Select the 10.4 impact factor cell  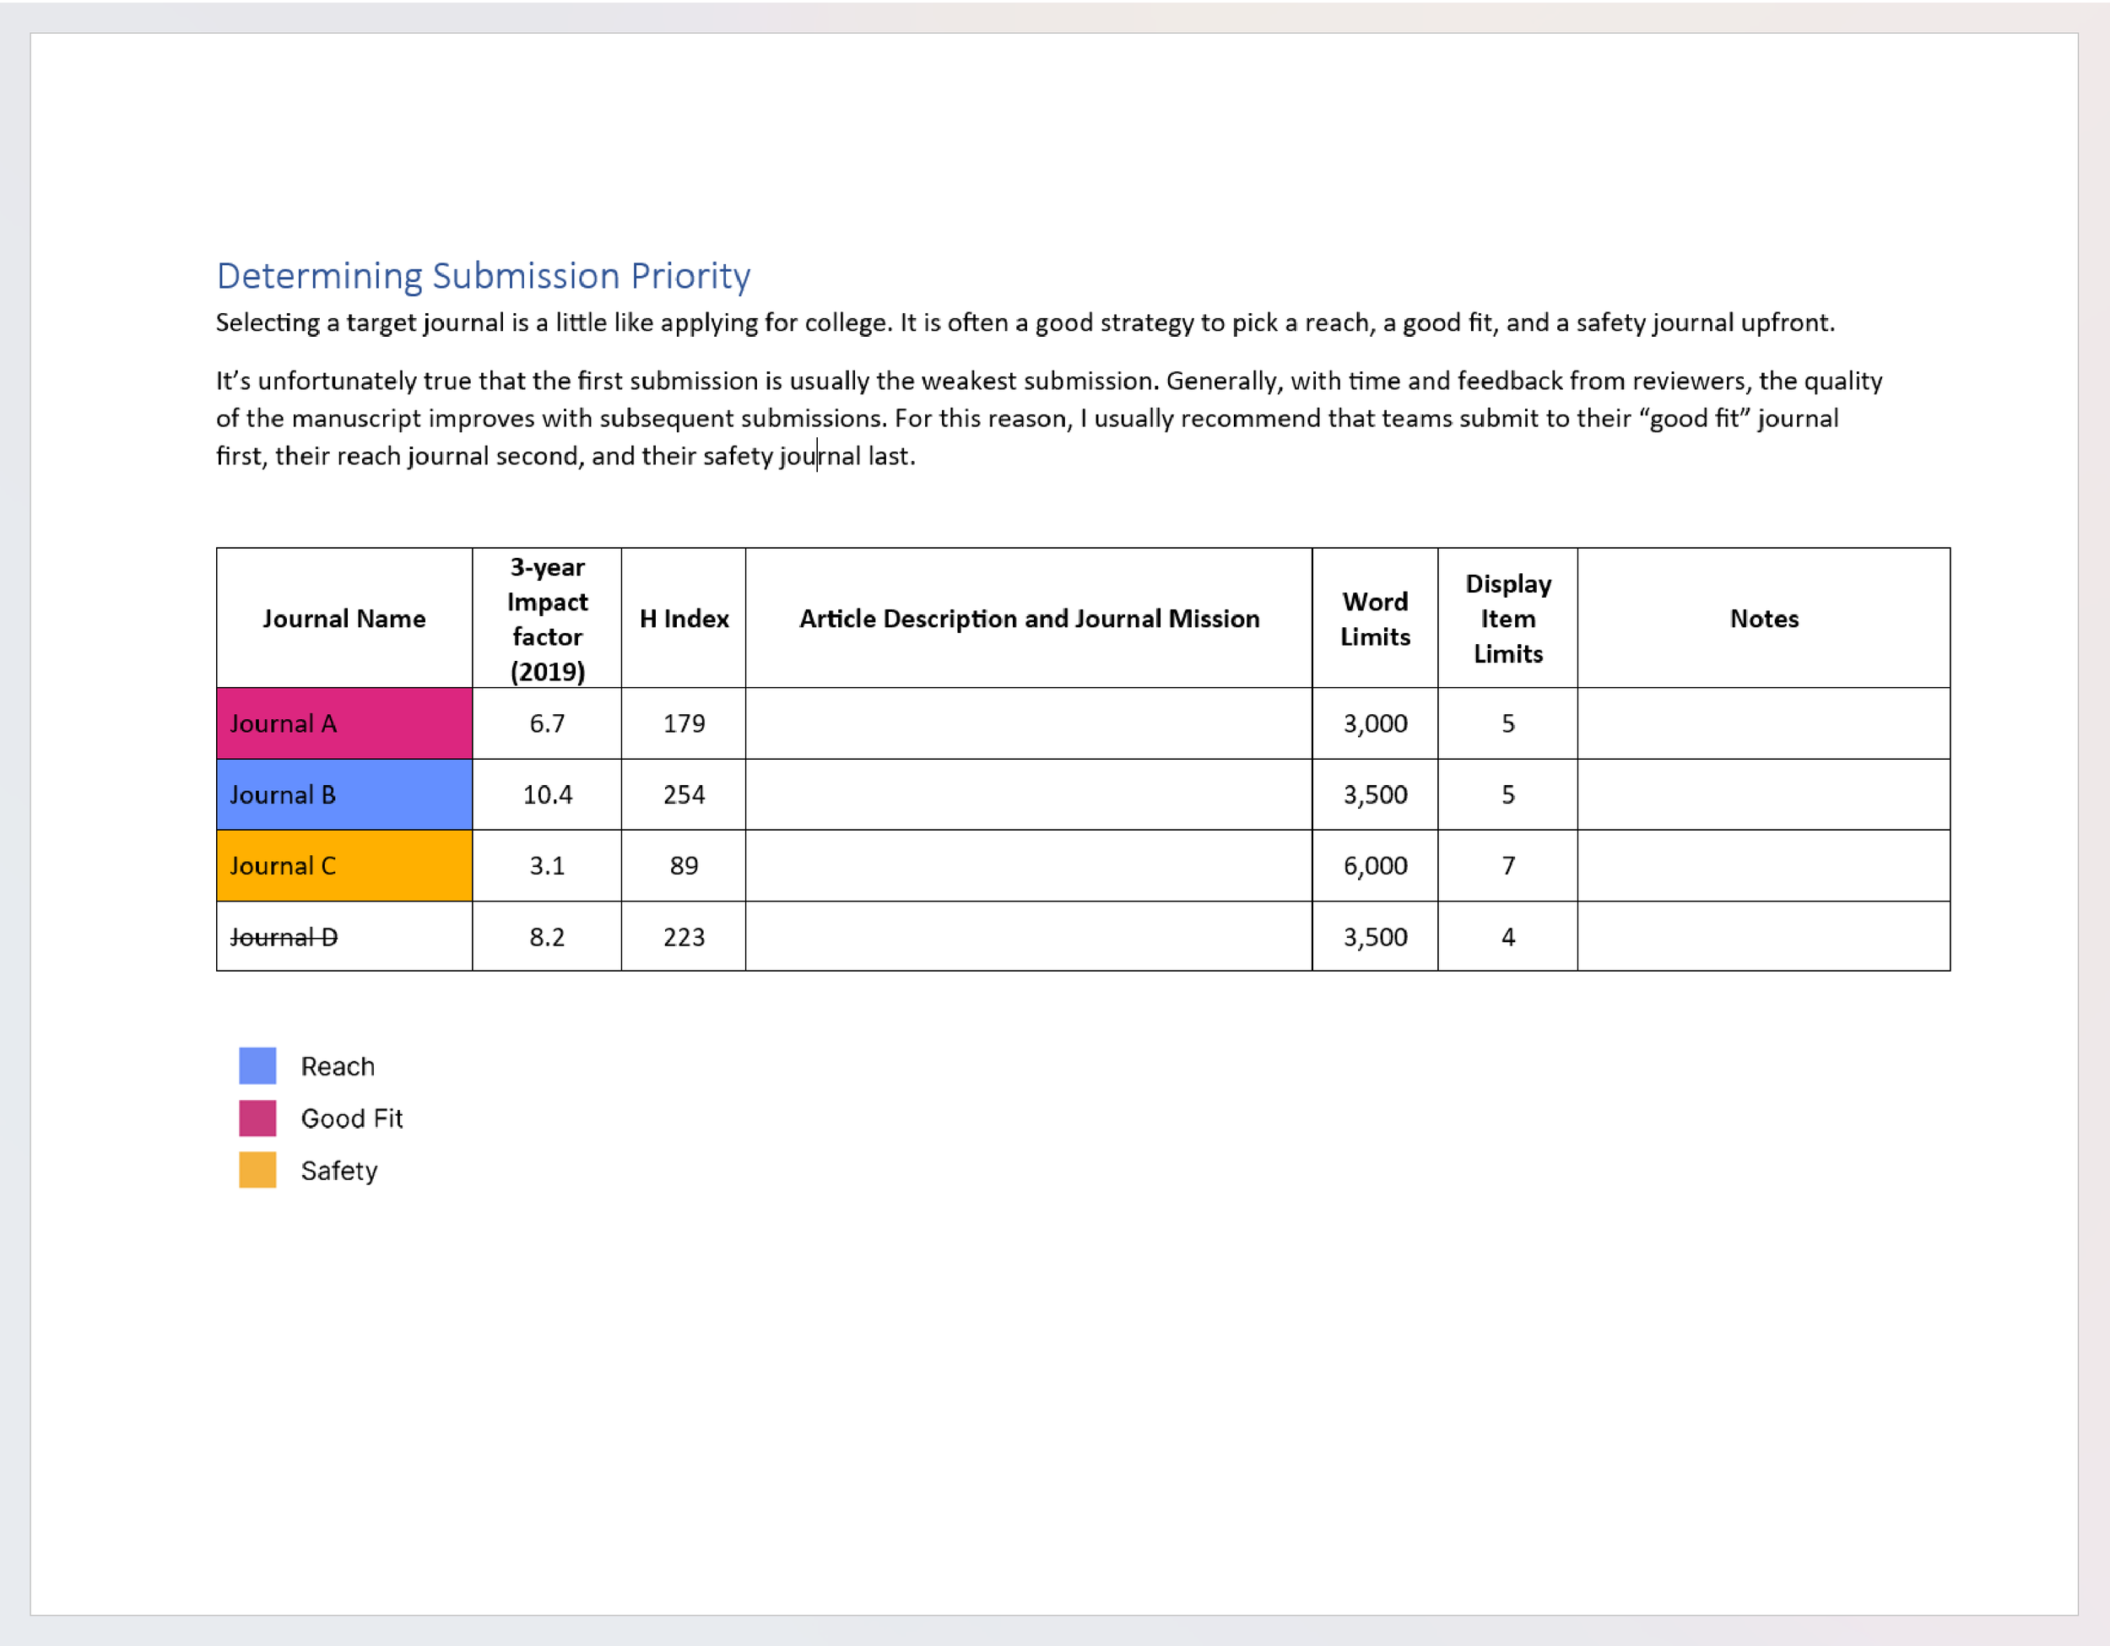coord(547,794)
